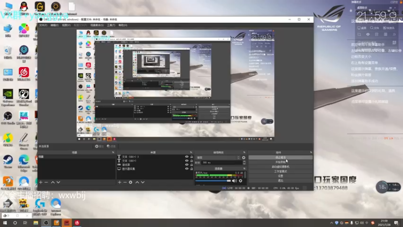Open Filters in the source toolbar
Screen dimensions: 403x227
111,146
